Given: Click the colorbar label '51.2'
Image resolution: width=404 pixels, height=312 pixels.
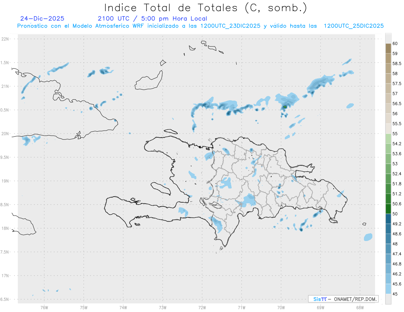Looking at the screenshot, I should click(x=397, y=194).
